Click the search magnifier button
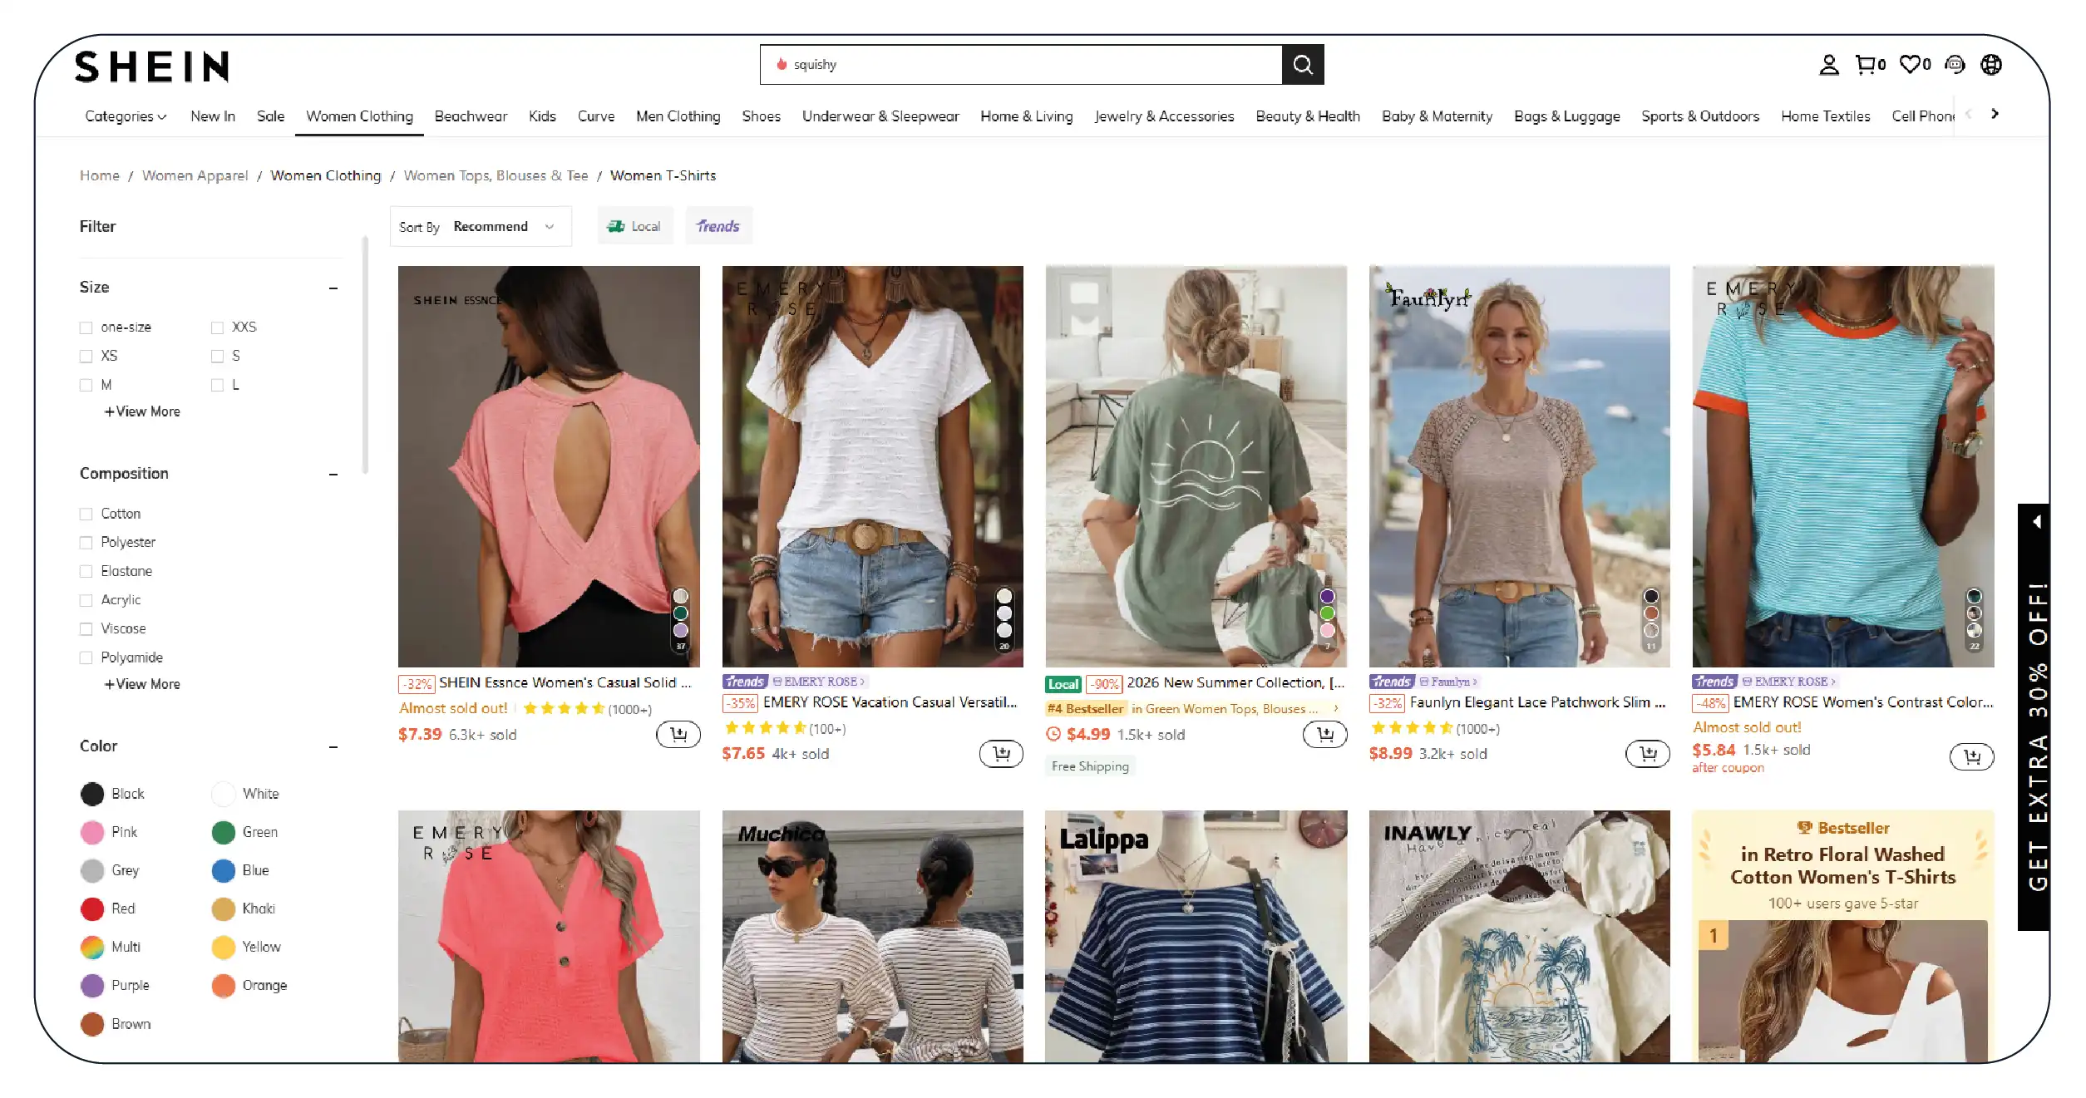The width and height of the screenshot is (2086, 1098). coord(1302,65)
